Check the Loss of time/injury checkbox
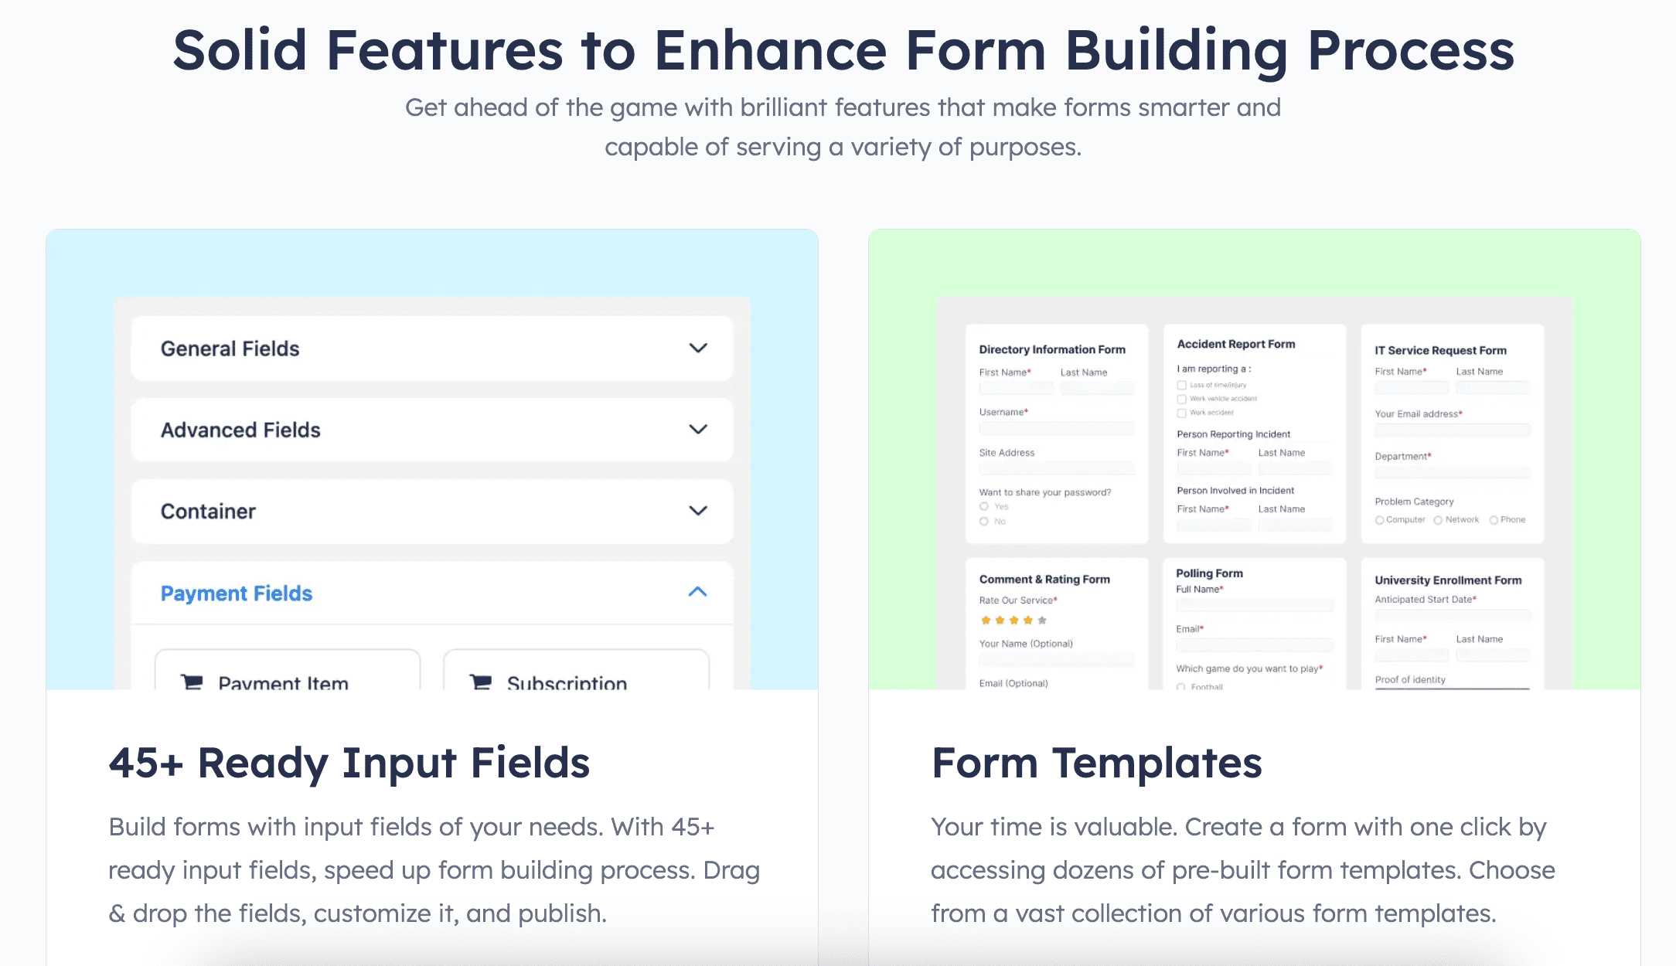Image resolution: width=1676 pixels, height=966 pixels. click(1181, 385)
